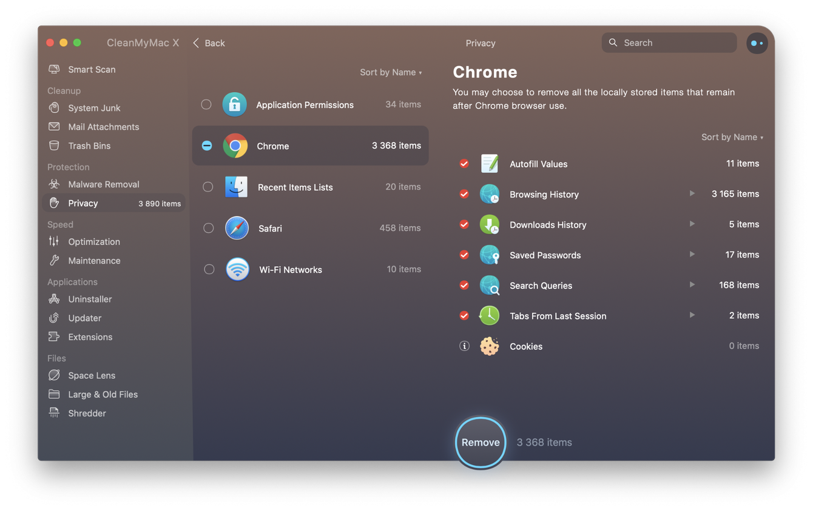Expand the Browsing History disclosure arrow
This screenshot has width=813, height=511.
[692, 193]
